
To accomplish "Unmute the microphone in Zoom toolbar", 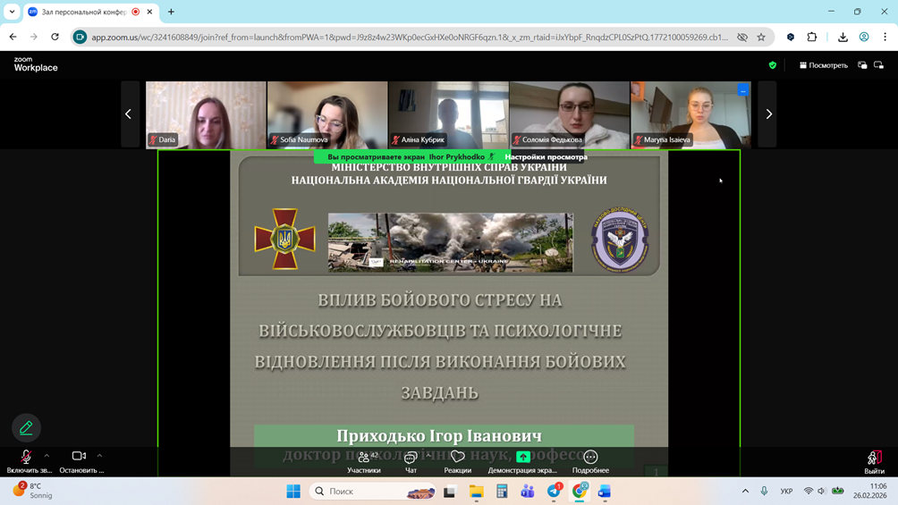I will pyautogui.click(x=26, y=457).
